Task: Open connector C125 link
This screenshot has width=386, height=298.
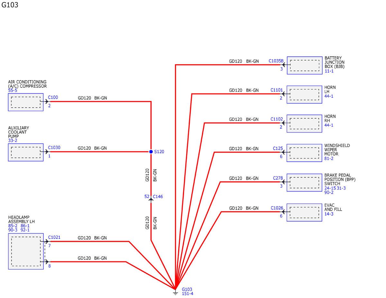Action: pyautogui.click(x=278, y=148)
